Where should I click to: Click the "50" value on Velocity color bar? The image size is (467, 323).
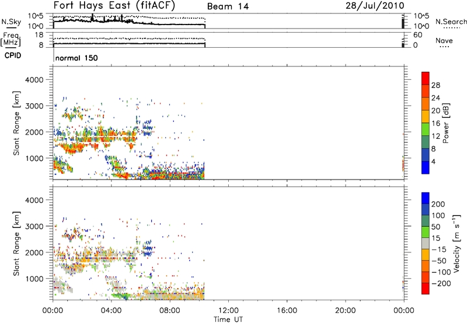click(435, 227)
